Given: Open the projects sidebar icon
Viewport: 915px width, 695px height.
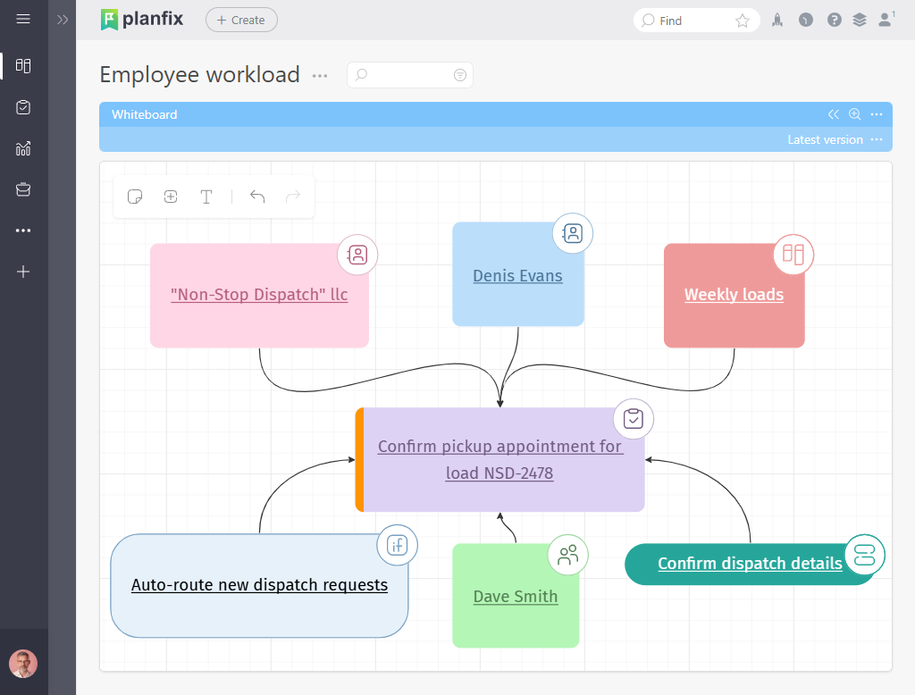Looking at the screenshot, I should pyautogui.click(x=23, y=189).
